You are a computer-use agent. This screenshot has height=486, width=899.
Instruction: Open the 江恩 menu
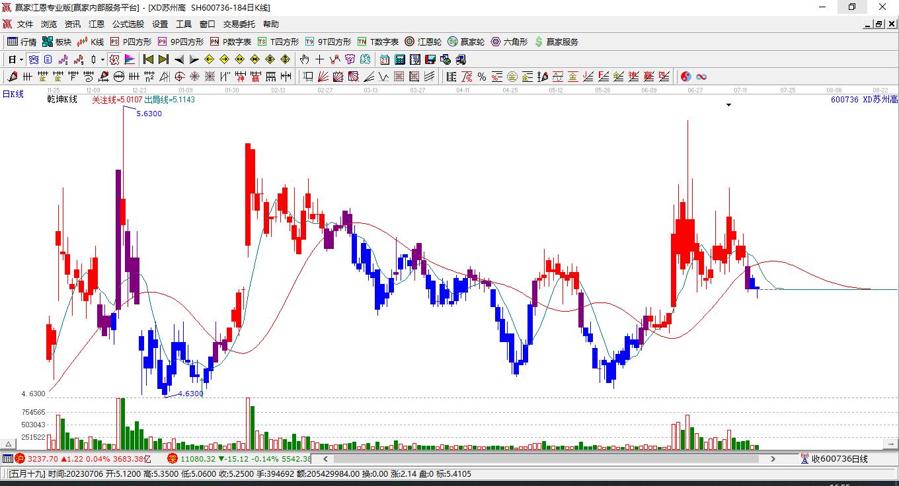coord(97,24)
